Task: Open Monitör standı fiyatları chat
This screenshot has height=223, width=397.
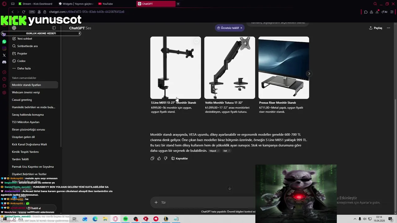Action: pos(34,85)
